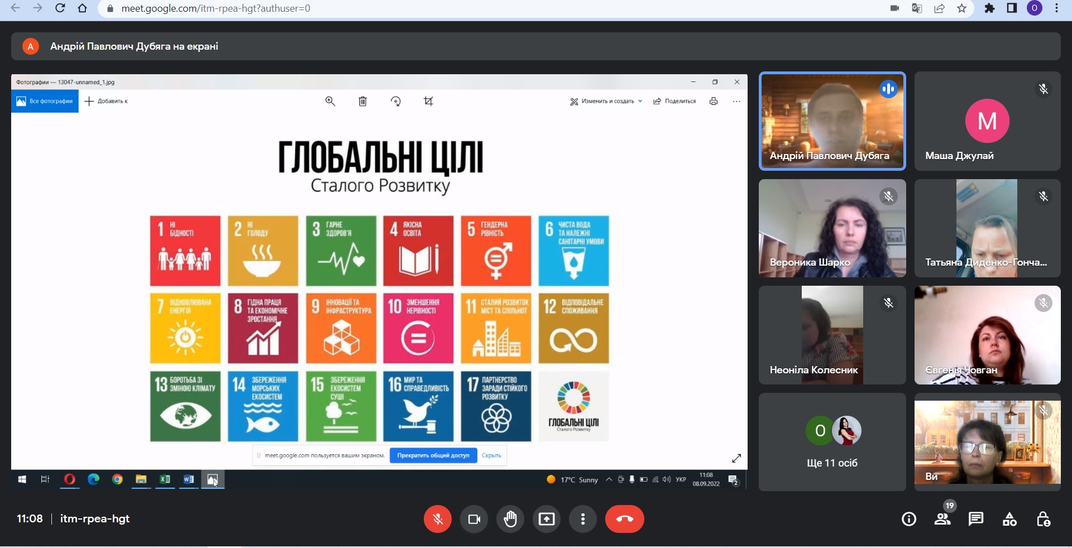
Task: Open host controls lock icon
Action: [1043, 520]
